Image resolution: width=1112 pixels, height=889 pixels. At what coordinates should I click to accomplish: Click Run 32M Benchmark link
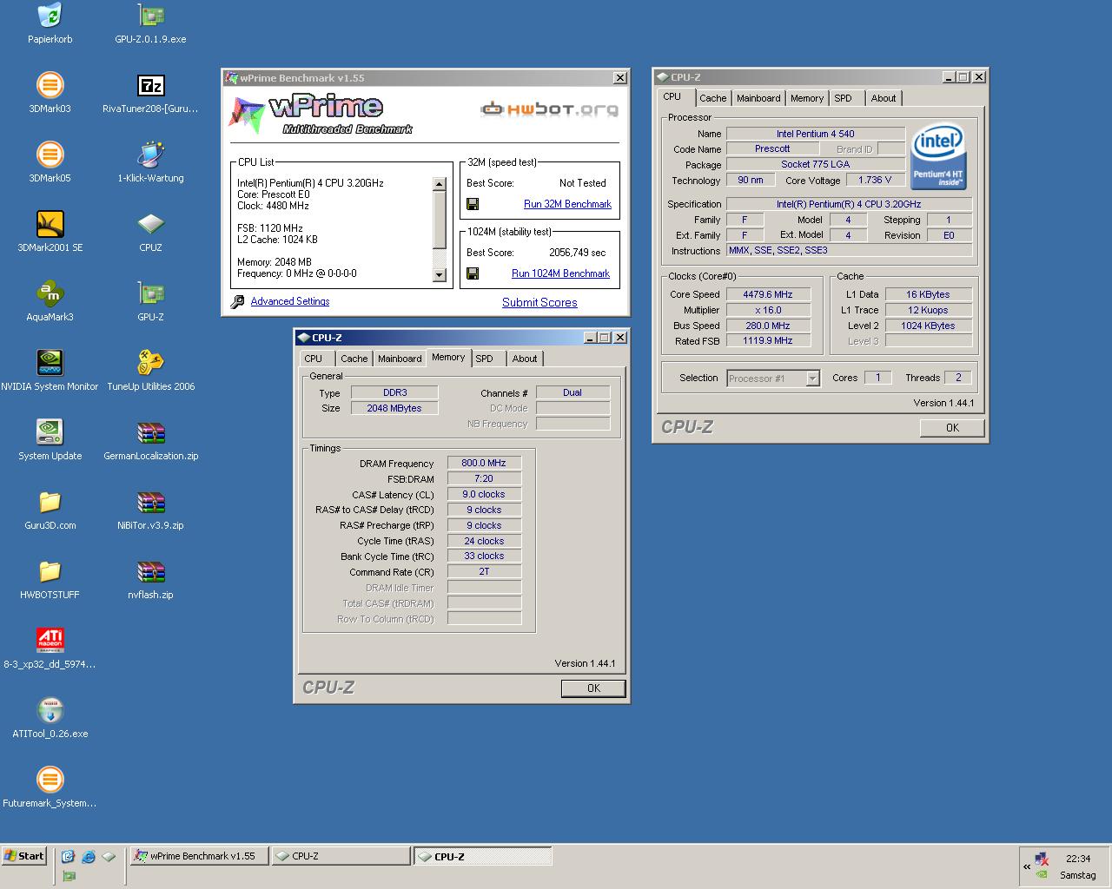pyautogui.click(x=567, y=204)
